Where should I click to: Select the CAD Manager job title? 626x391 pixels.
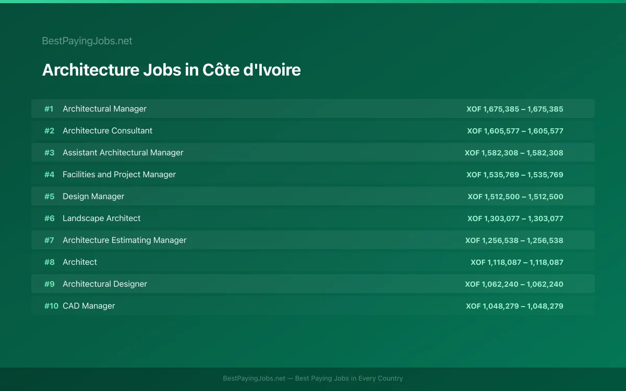click(x=89, y=306)
